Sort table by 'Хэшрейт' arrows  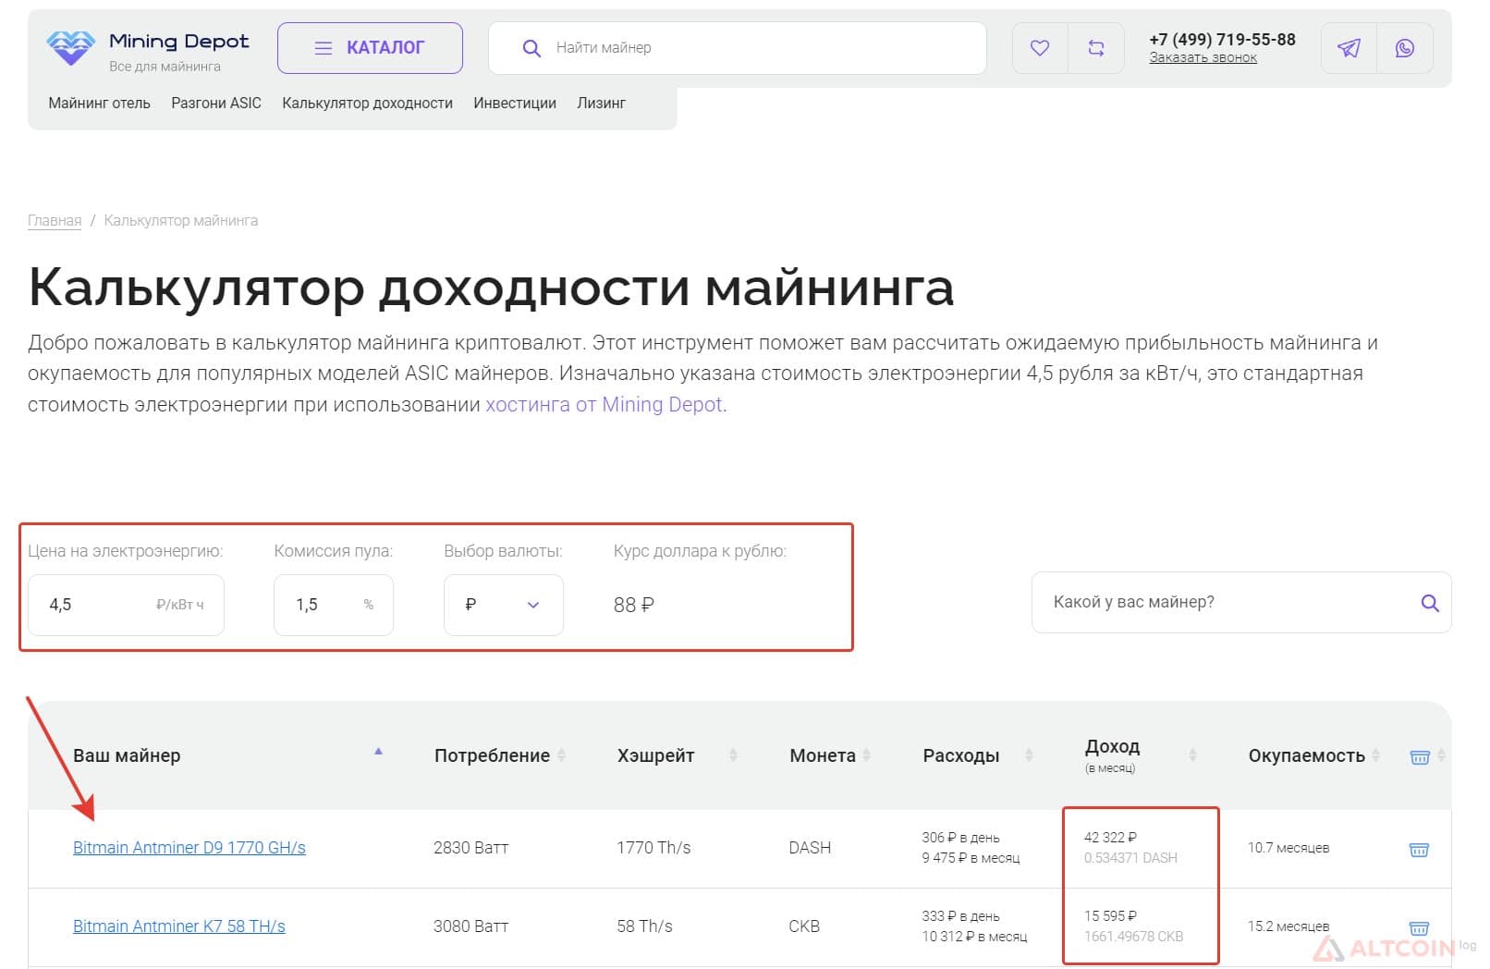click(733, 755)
